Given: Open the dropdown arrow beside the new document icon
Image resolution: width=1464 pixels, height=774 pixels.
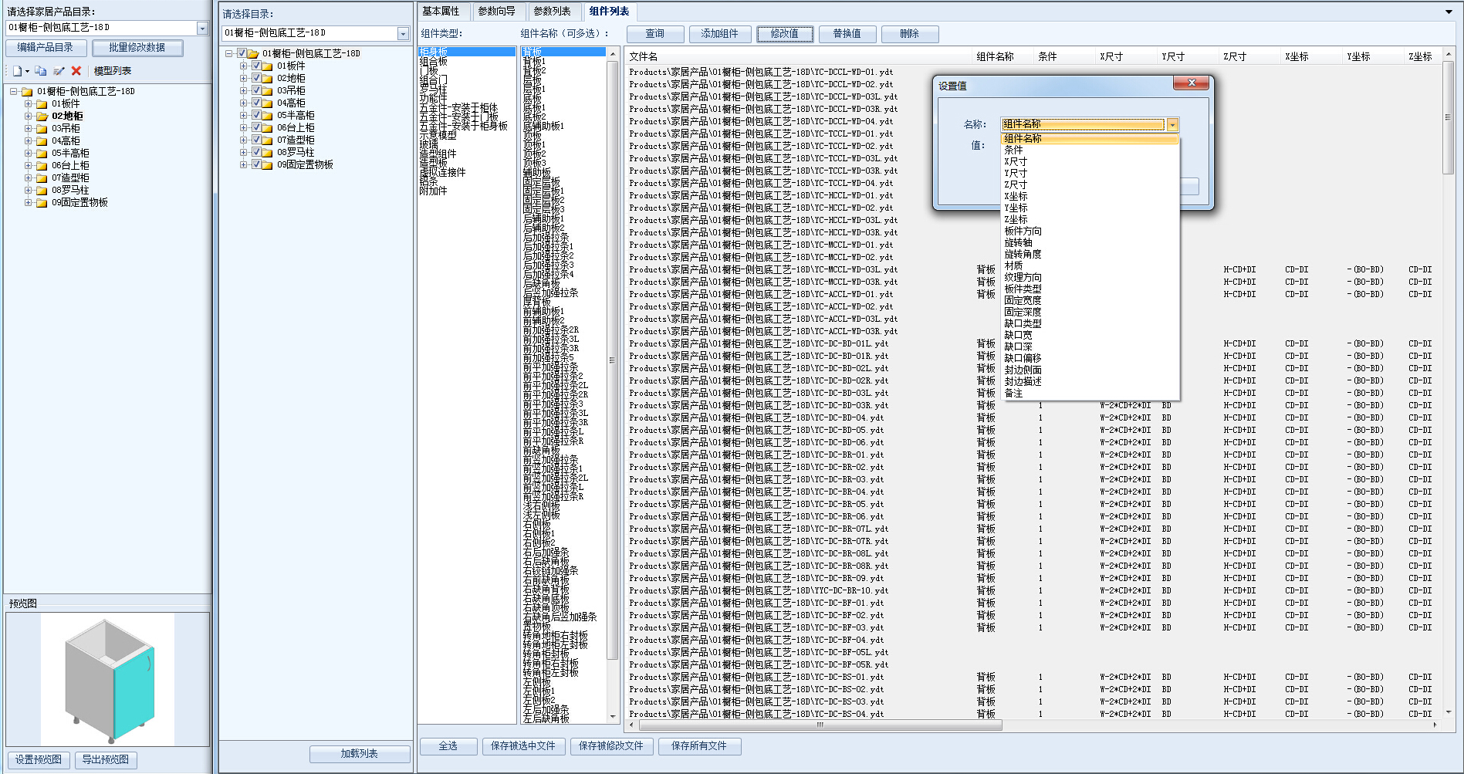Looking at the screenshot, I should click(27, 71).
